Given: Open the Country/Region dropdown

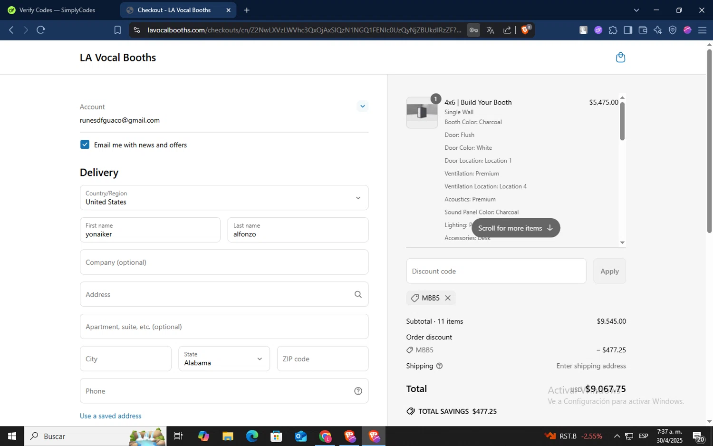Looking at the screenshot, I should click(224, 197).
